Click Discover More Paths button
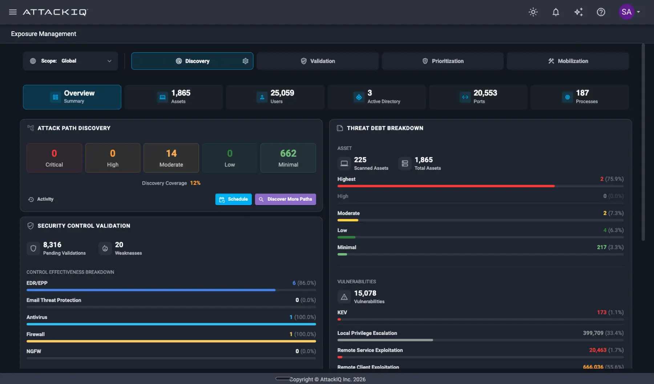Image resolution: width=654 pixels, height=384 pixels. 286,199
